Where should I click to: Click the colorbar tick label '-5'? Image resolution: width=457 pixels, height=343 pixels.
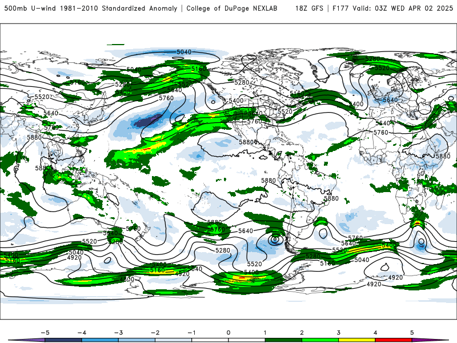45,333
